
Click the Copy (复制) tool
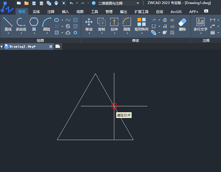pyautogui.click(x=102, y=24)
